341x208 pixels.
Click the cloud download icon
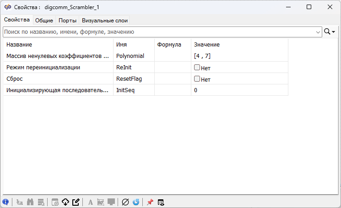click(65, 202)
